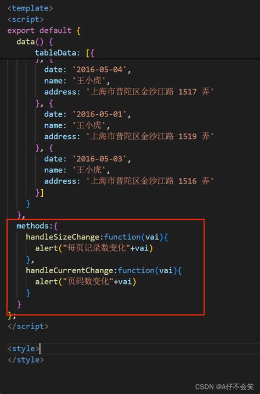Select the data() function line
260x394 pixels.
point(35,42)
